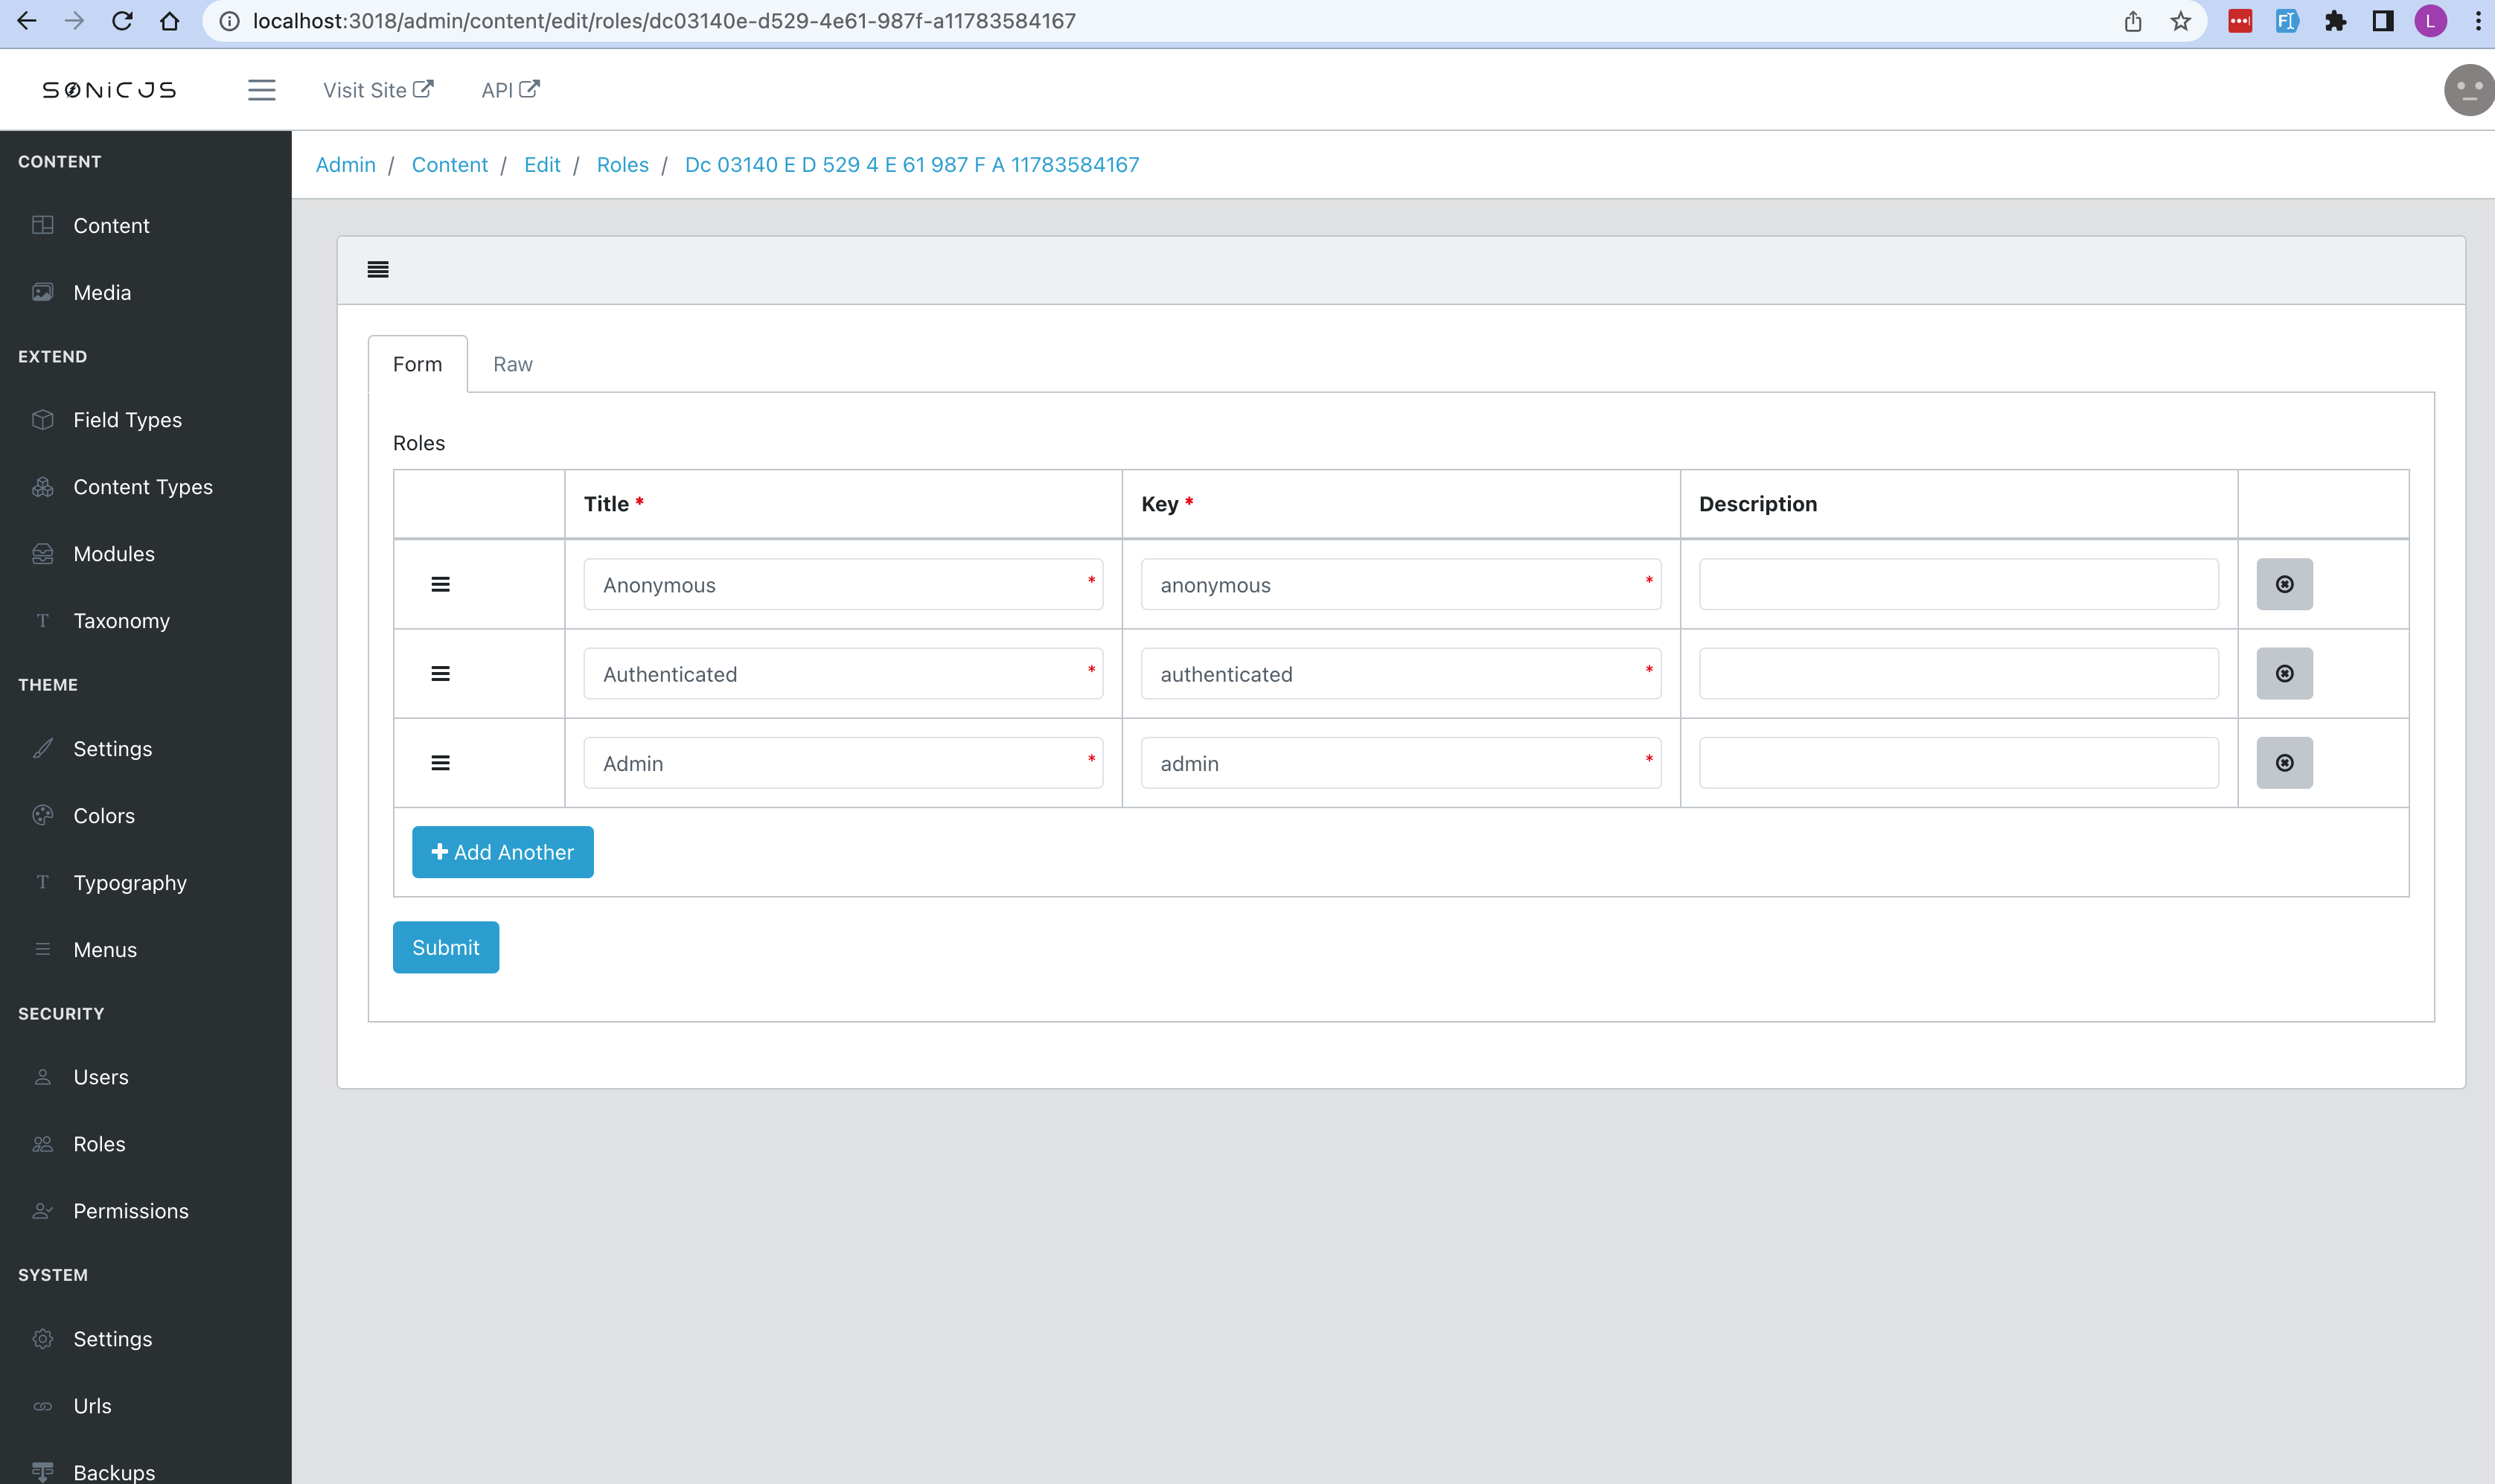This screenshot has width=2495, height=1484.
Task: Click the SonicJS logo
Action: coord(108,89)
